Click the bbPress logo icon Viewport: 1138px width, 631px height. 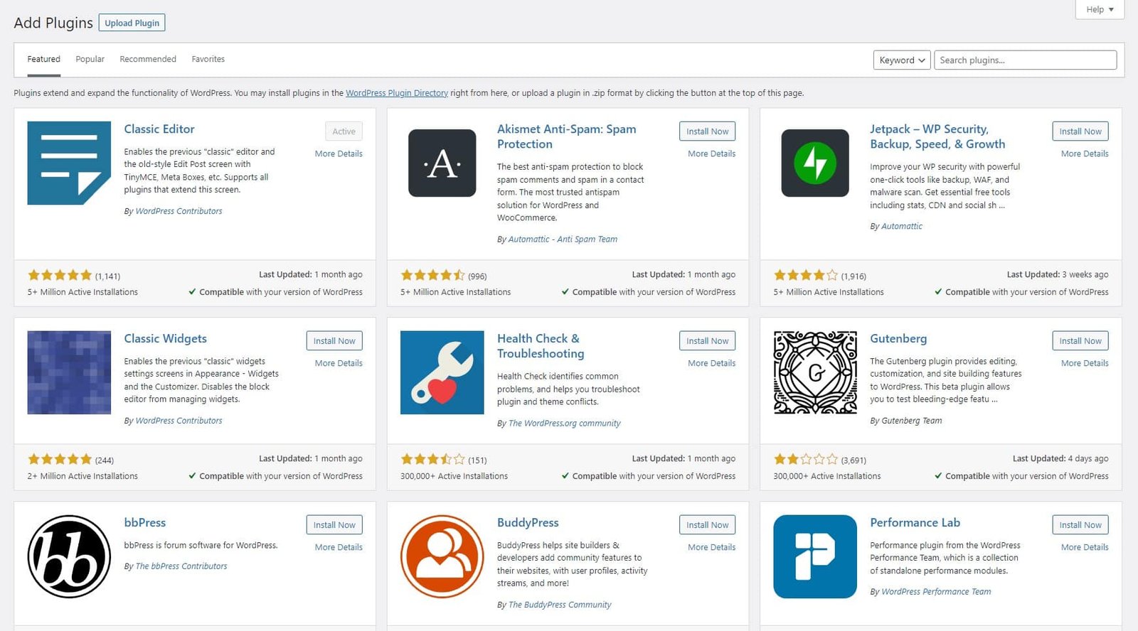coord(69,556)
